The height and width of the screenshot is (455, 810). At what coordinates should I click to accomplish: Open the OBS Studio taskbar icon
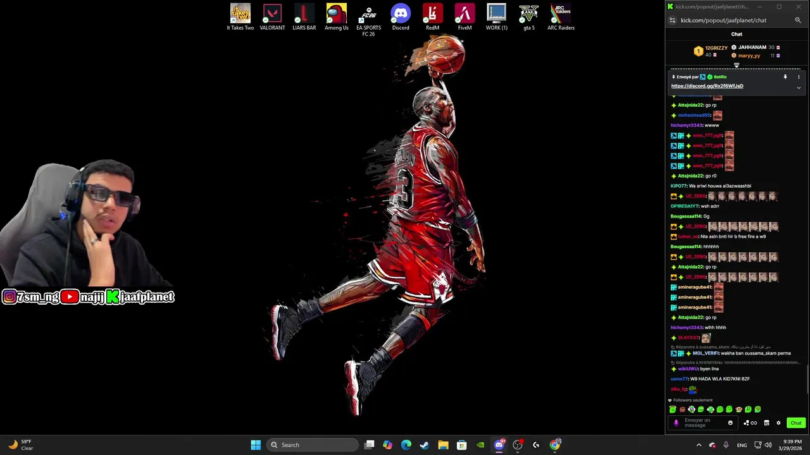pos(518,445)
